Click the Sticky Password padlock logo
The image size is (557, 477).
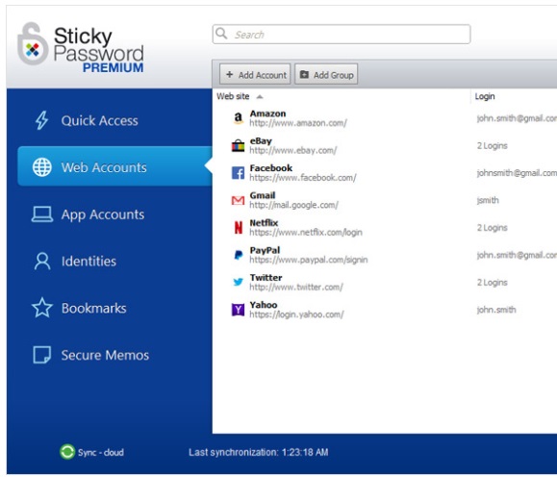point(33,44)
